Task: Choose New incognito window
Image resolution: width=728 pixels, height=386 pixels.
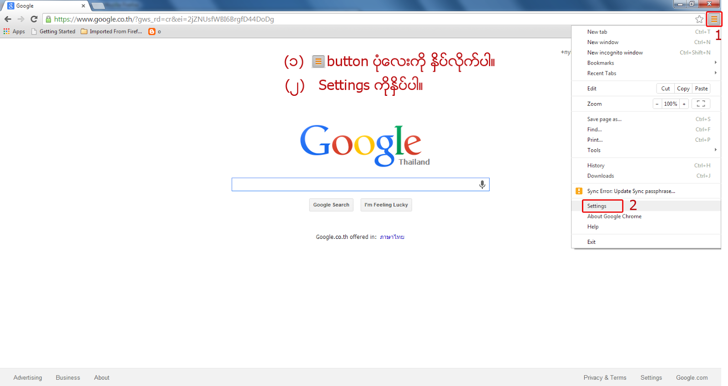Action: 646,53
